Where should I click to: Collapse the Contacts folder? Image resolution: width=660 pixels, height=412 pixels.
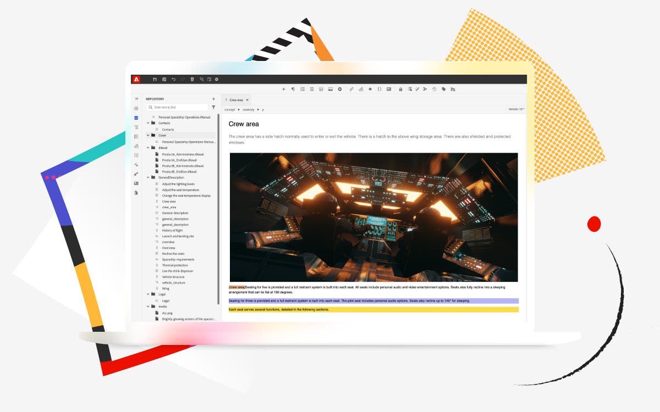(x=147, y=123)
